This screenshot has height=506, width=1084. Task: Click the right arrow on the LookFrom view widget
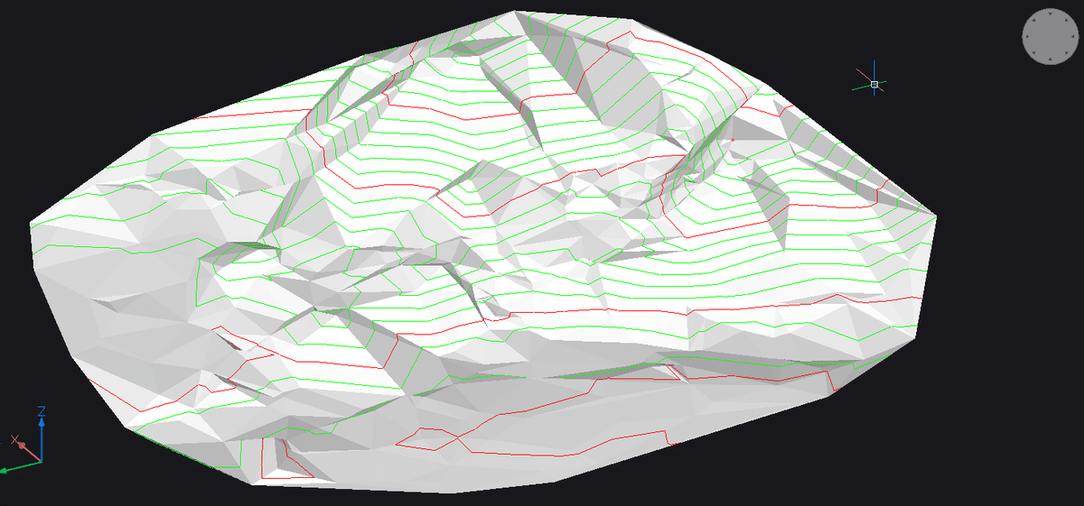(x=1072, y=36)
